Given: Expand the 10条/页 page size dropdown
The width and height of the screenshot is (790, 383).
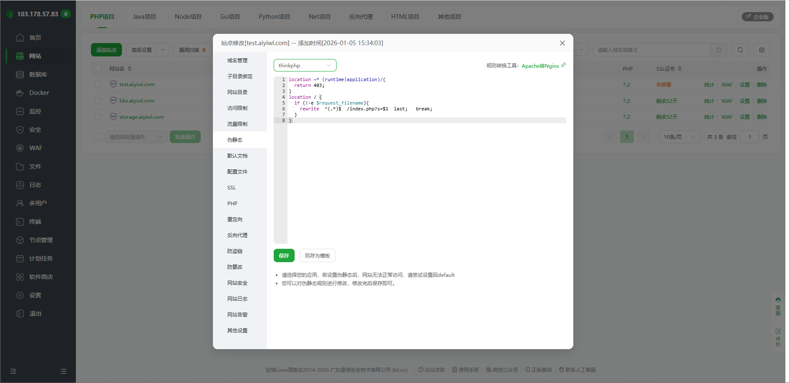Looking at the screenshot, I should click(679, 137).
